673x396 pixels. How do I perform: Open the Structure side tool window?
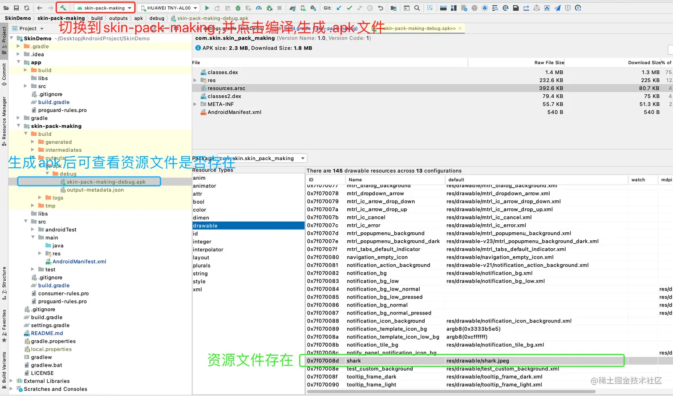pos(4,283)
